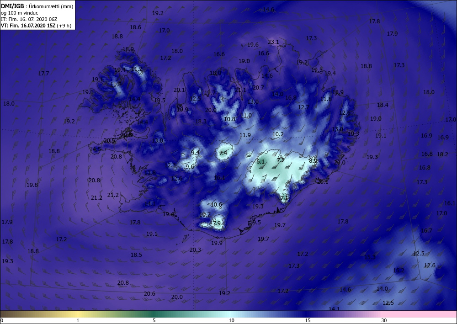Click the '15' label on the color scale
Viewport: 457px width, 324px height.
click(x=308, y=320)
